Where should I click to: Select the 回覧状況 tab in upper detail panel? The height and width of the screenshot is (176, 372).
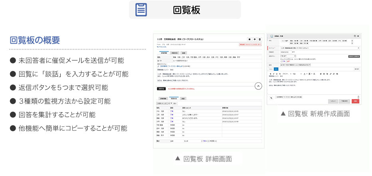pos(175,53)
